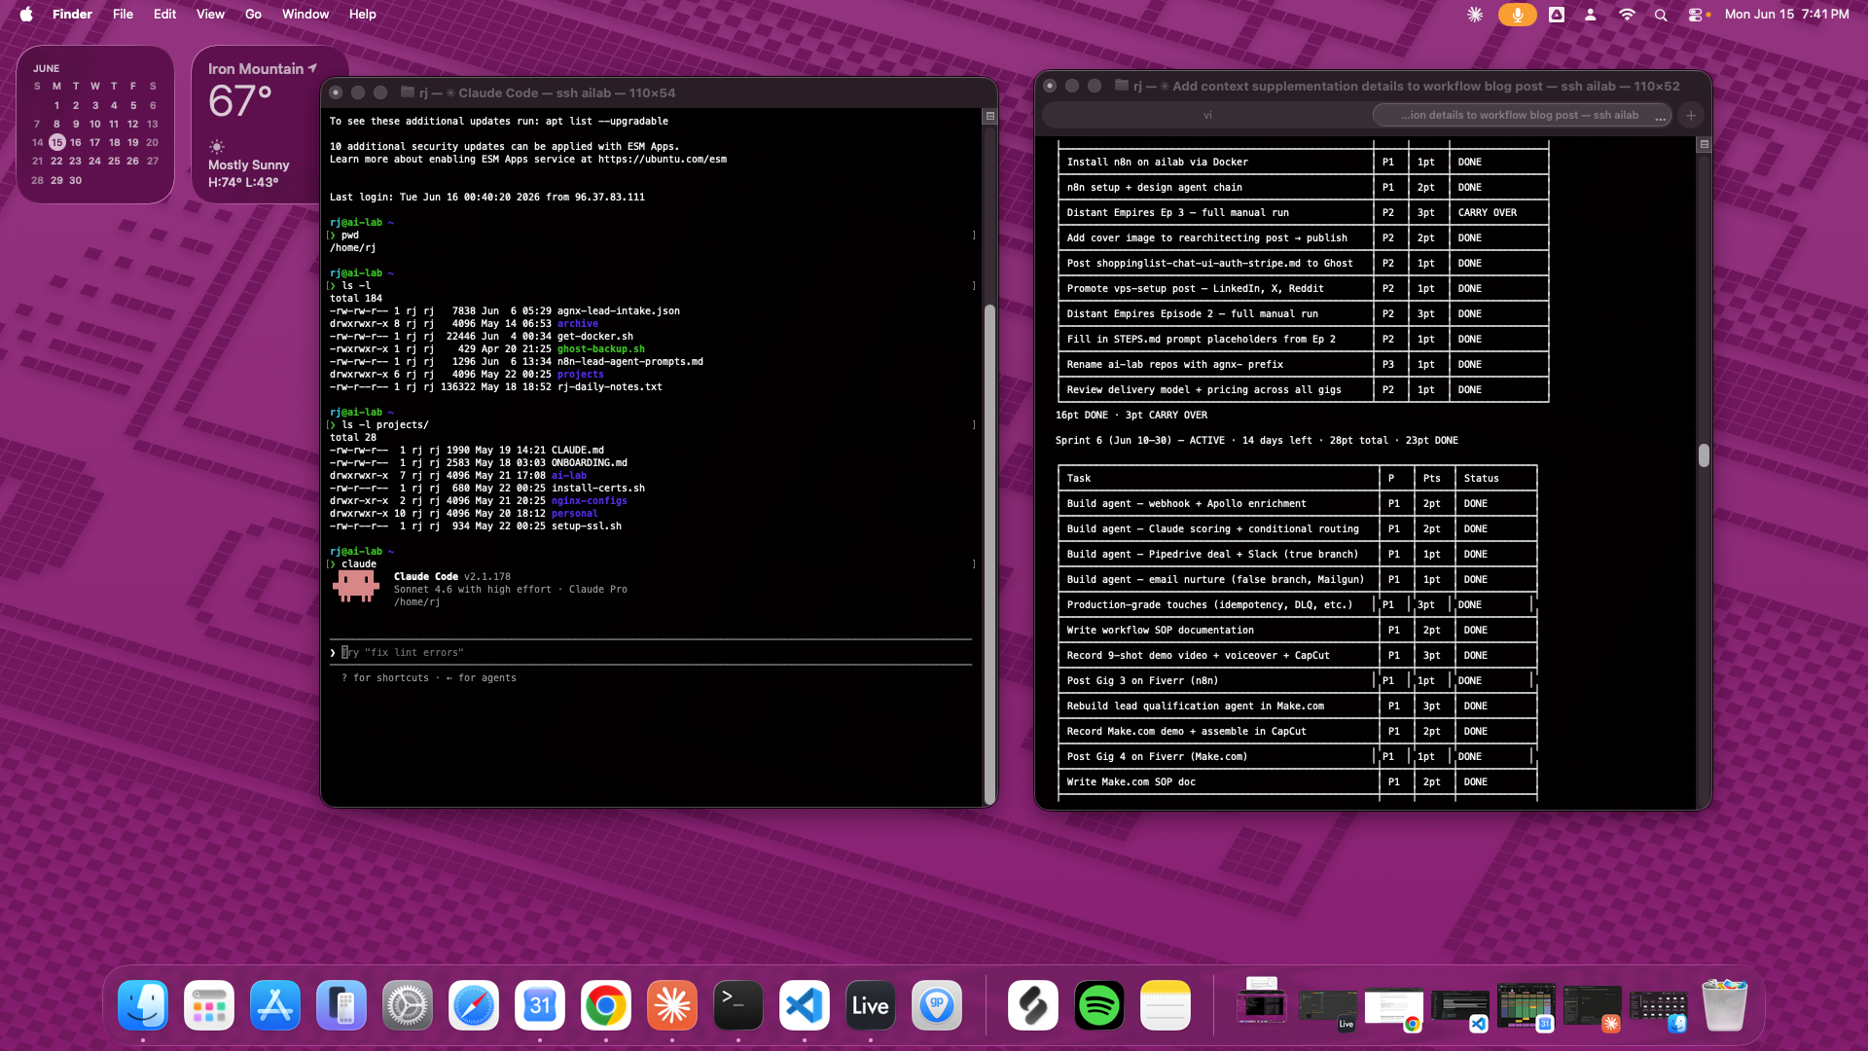The width and height of the screenshot is (1868, 1051).
Task: Launch Safari from the dock
Action: (x=474, y=1005)
